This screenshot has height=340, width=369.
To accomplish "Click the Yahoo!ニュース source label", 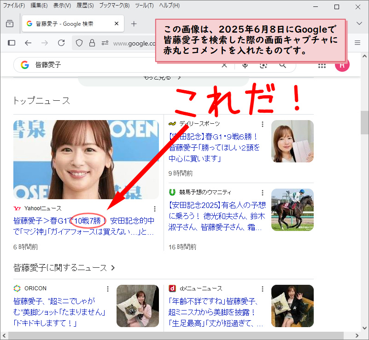I will (x=42, y=208).
